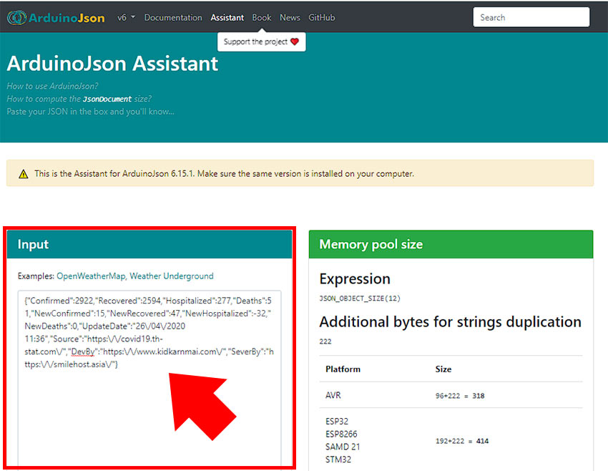Click the ArduinoJson interlocking circles logo

pos(16,17)
